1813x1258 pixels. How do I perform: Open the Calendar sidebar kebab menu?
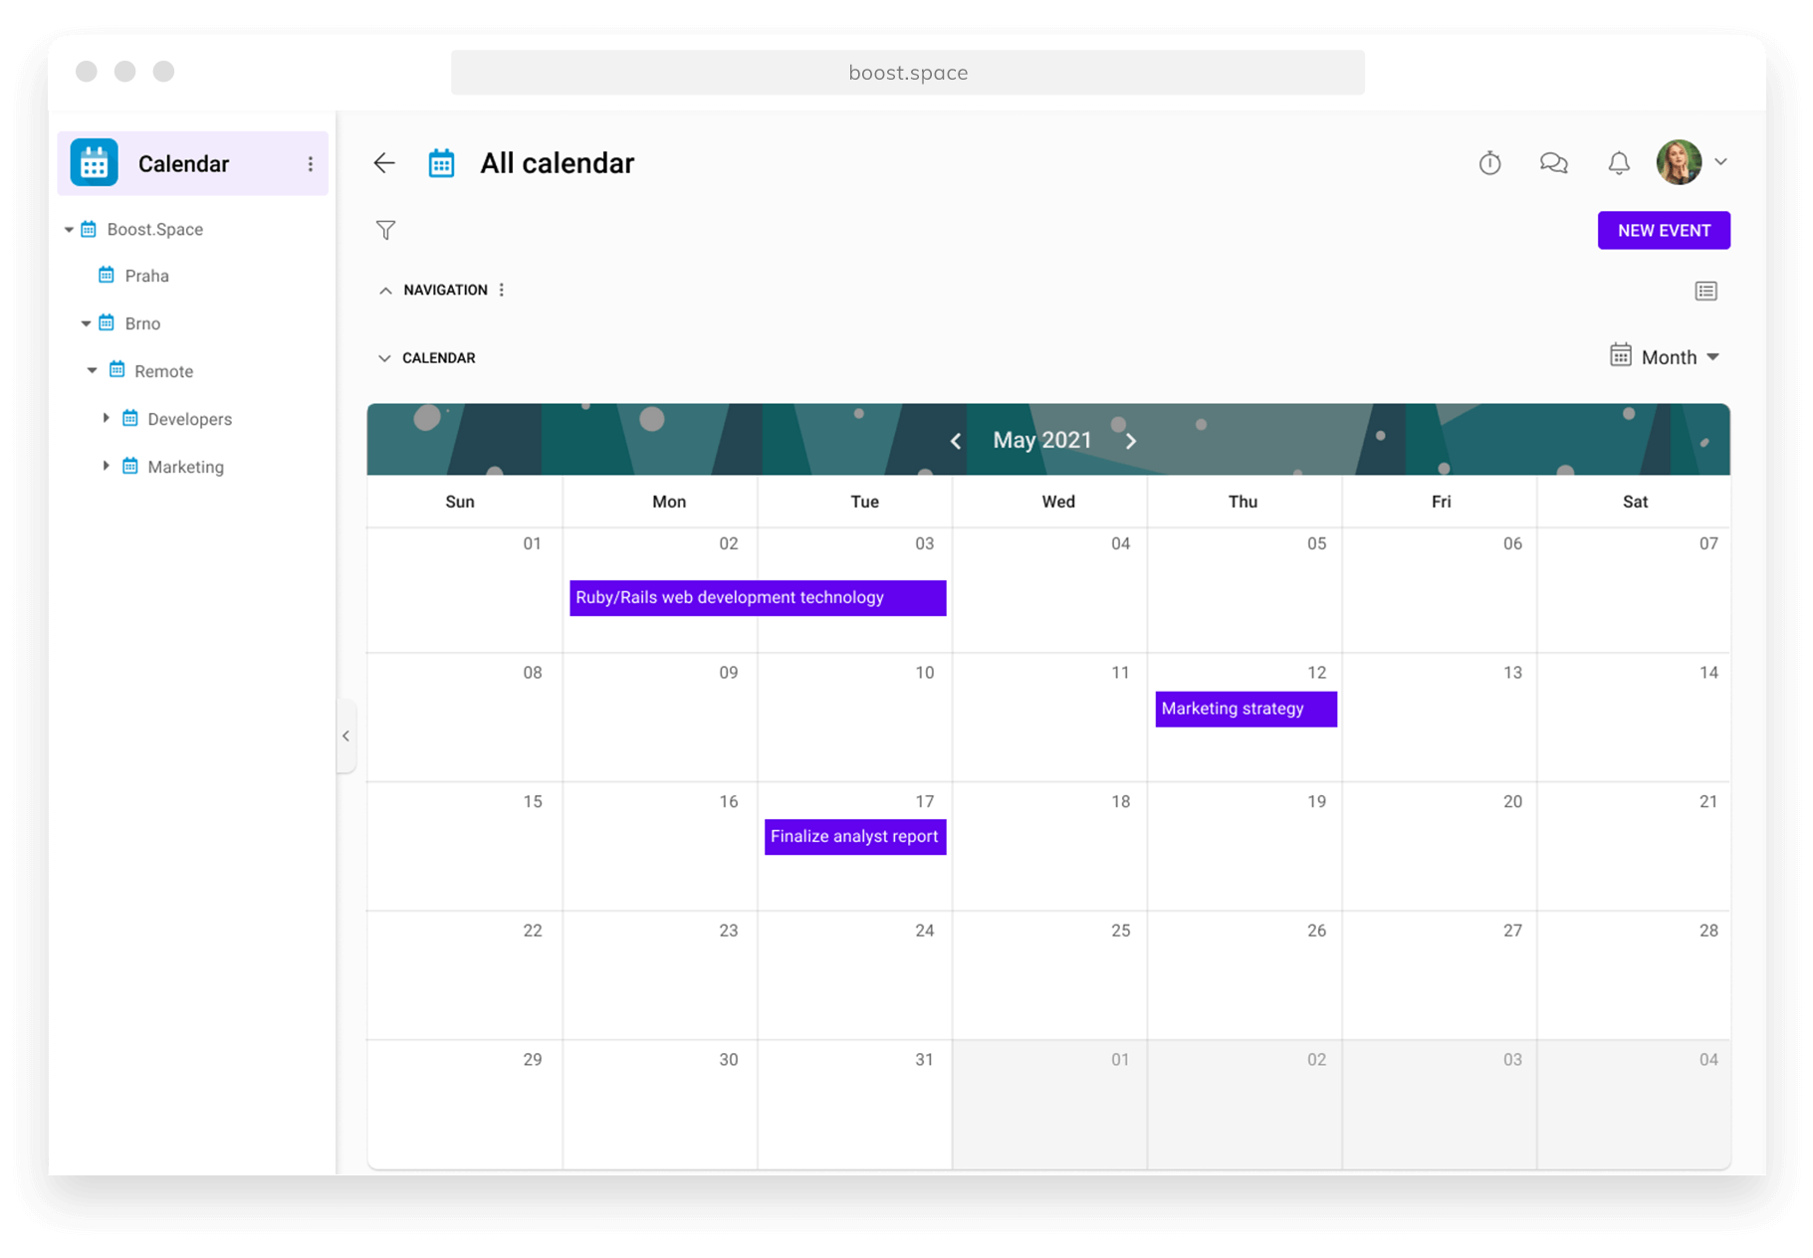[312, 162]
